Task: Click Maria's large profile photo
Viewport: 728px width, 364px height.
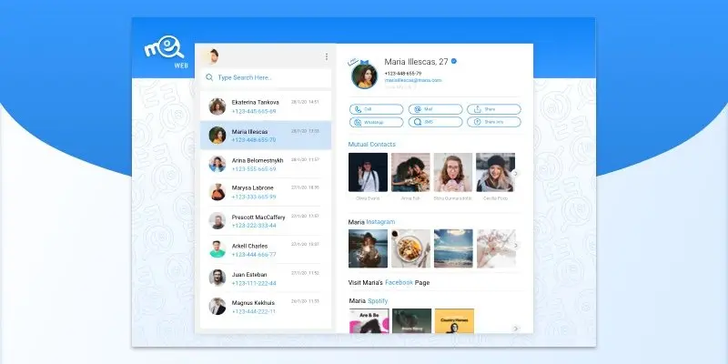Action: coord(365,76)
